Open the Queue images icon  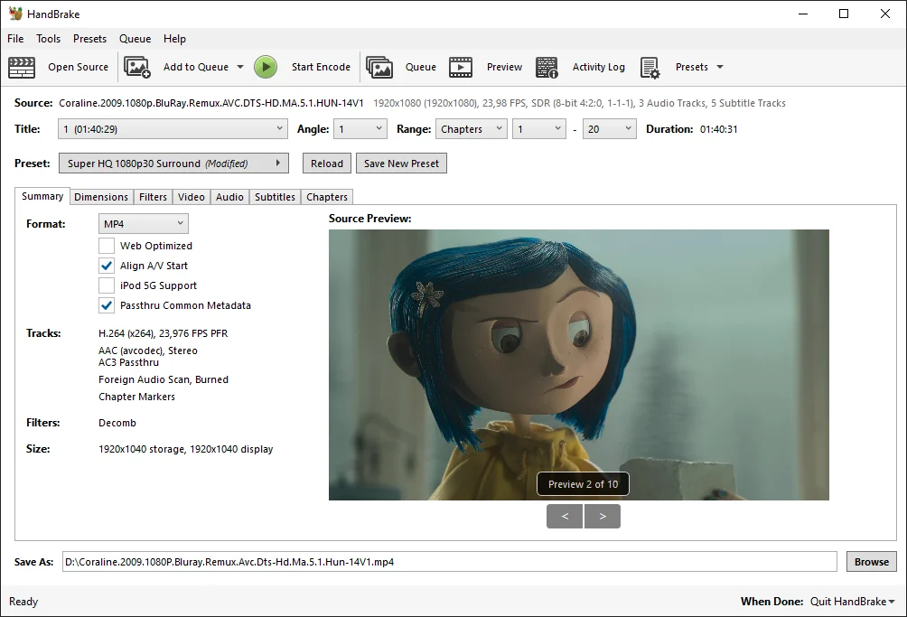pyautogui.click(x=379, y=67)
